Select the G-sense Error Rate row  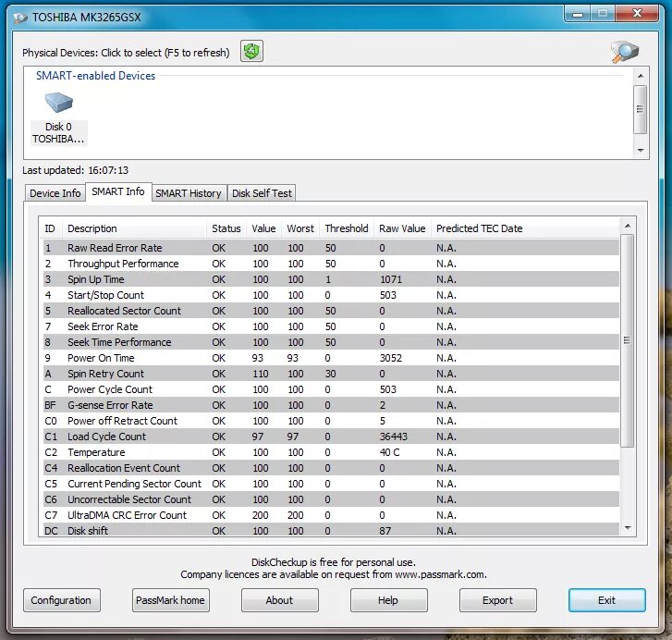331,405
